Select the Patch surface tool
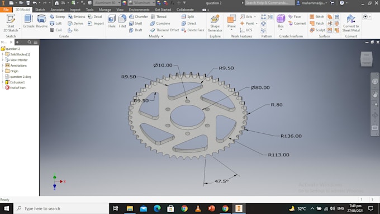 pyautogui.click(x=317, y=24)
